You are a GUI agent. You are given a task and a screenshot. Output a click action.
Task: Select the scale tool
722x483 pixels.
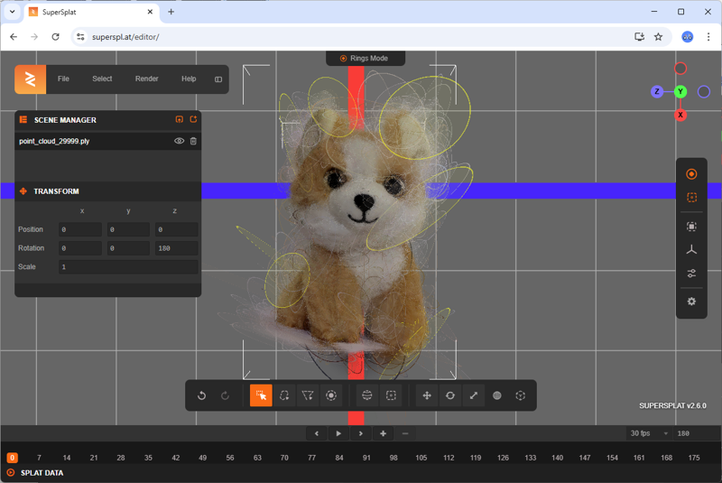(x=474, y=395)
